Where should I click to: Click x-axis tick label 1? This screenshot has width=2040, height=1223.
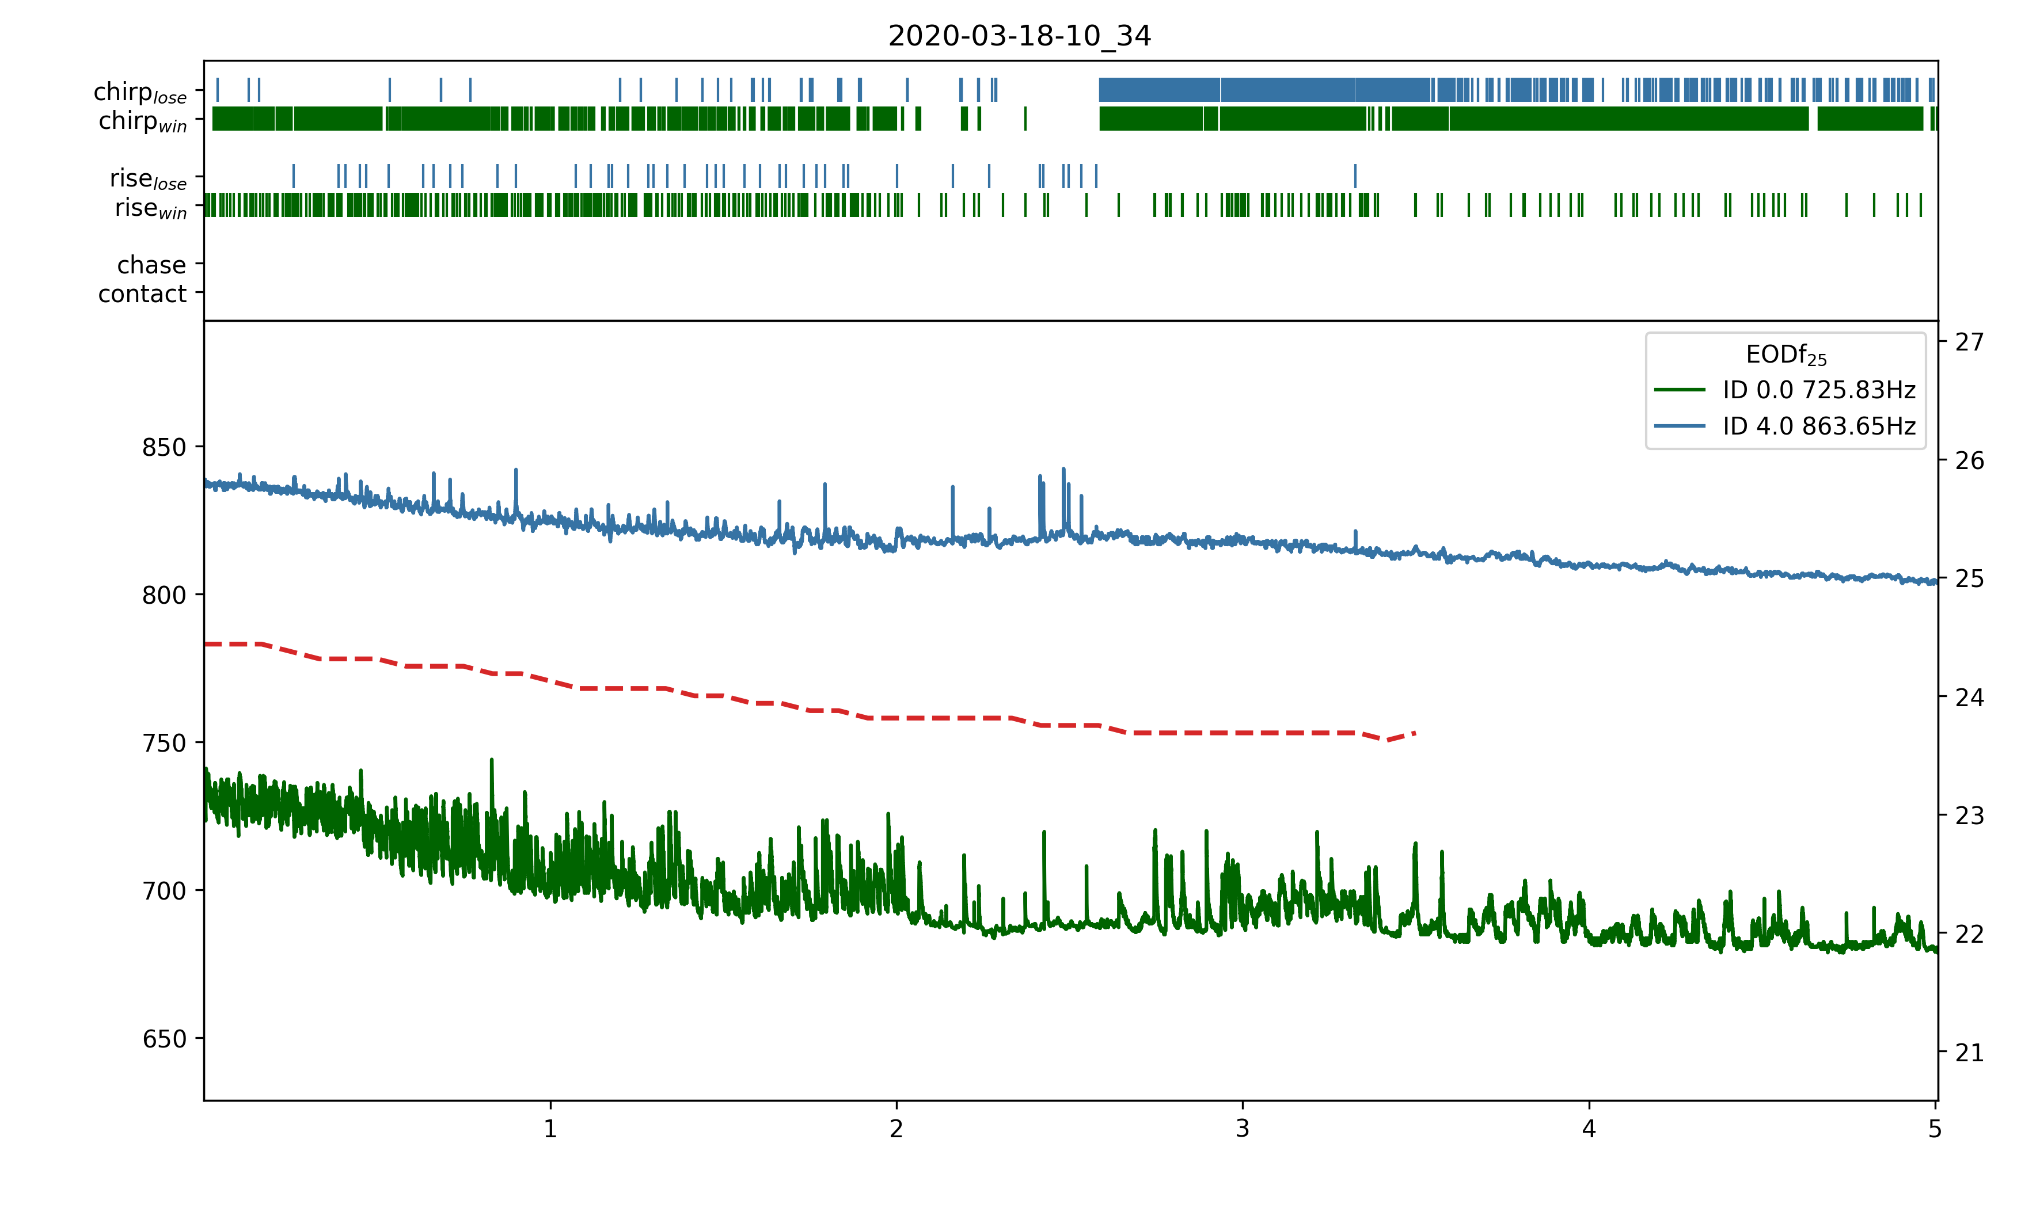pyautogui.click(x=550, y=1128)
